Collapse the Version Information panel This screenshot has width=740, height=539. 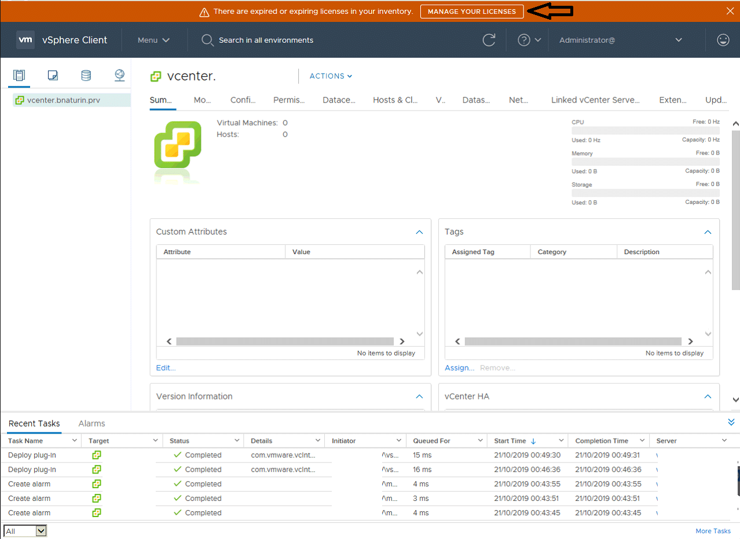(x=420, y=397)
